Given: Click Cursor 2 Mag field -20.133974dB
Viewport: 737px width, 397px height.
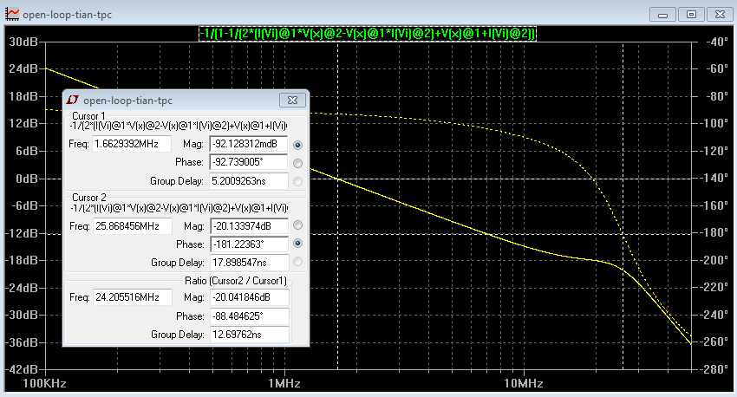Looking at the screenshot, I should coord(249,226).
